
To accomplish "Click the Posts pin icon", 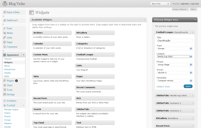I will point(5,28).
